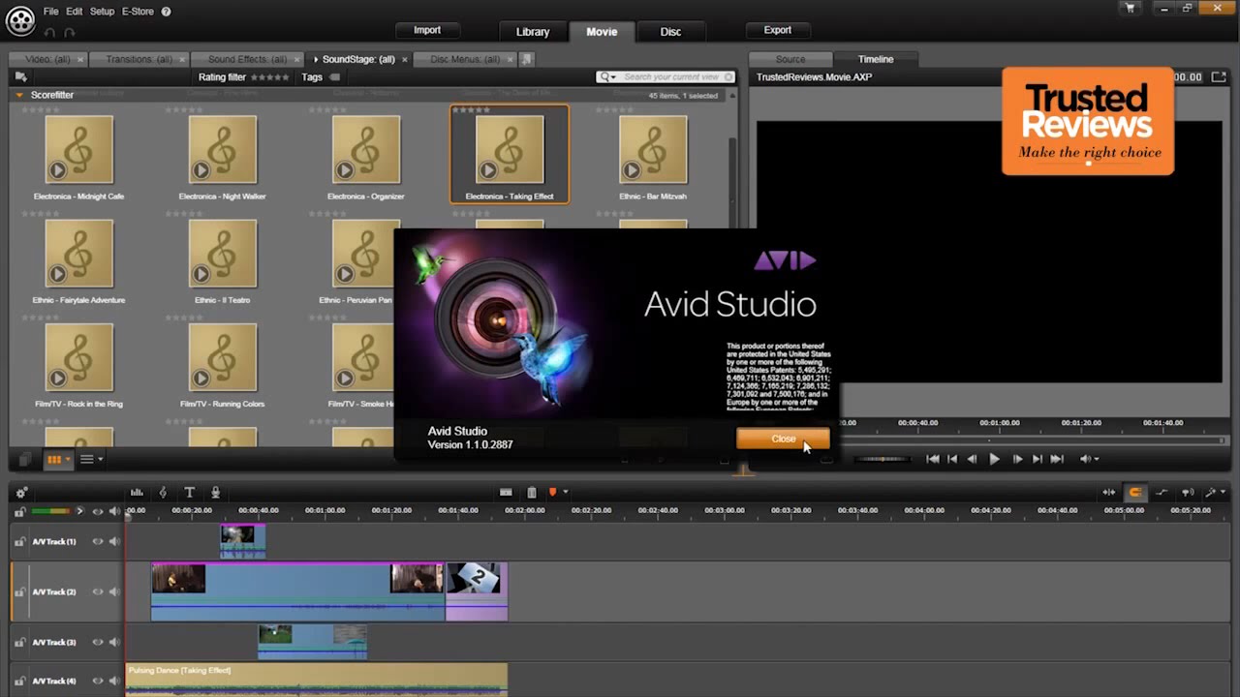Click the razor split clip tool
The width and height of the screenshot is (1240, 697).
click(506, 493)
